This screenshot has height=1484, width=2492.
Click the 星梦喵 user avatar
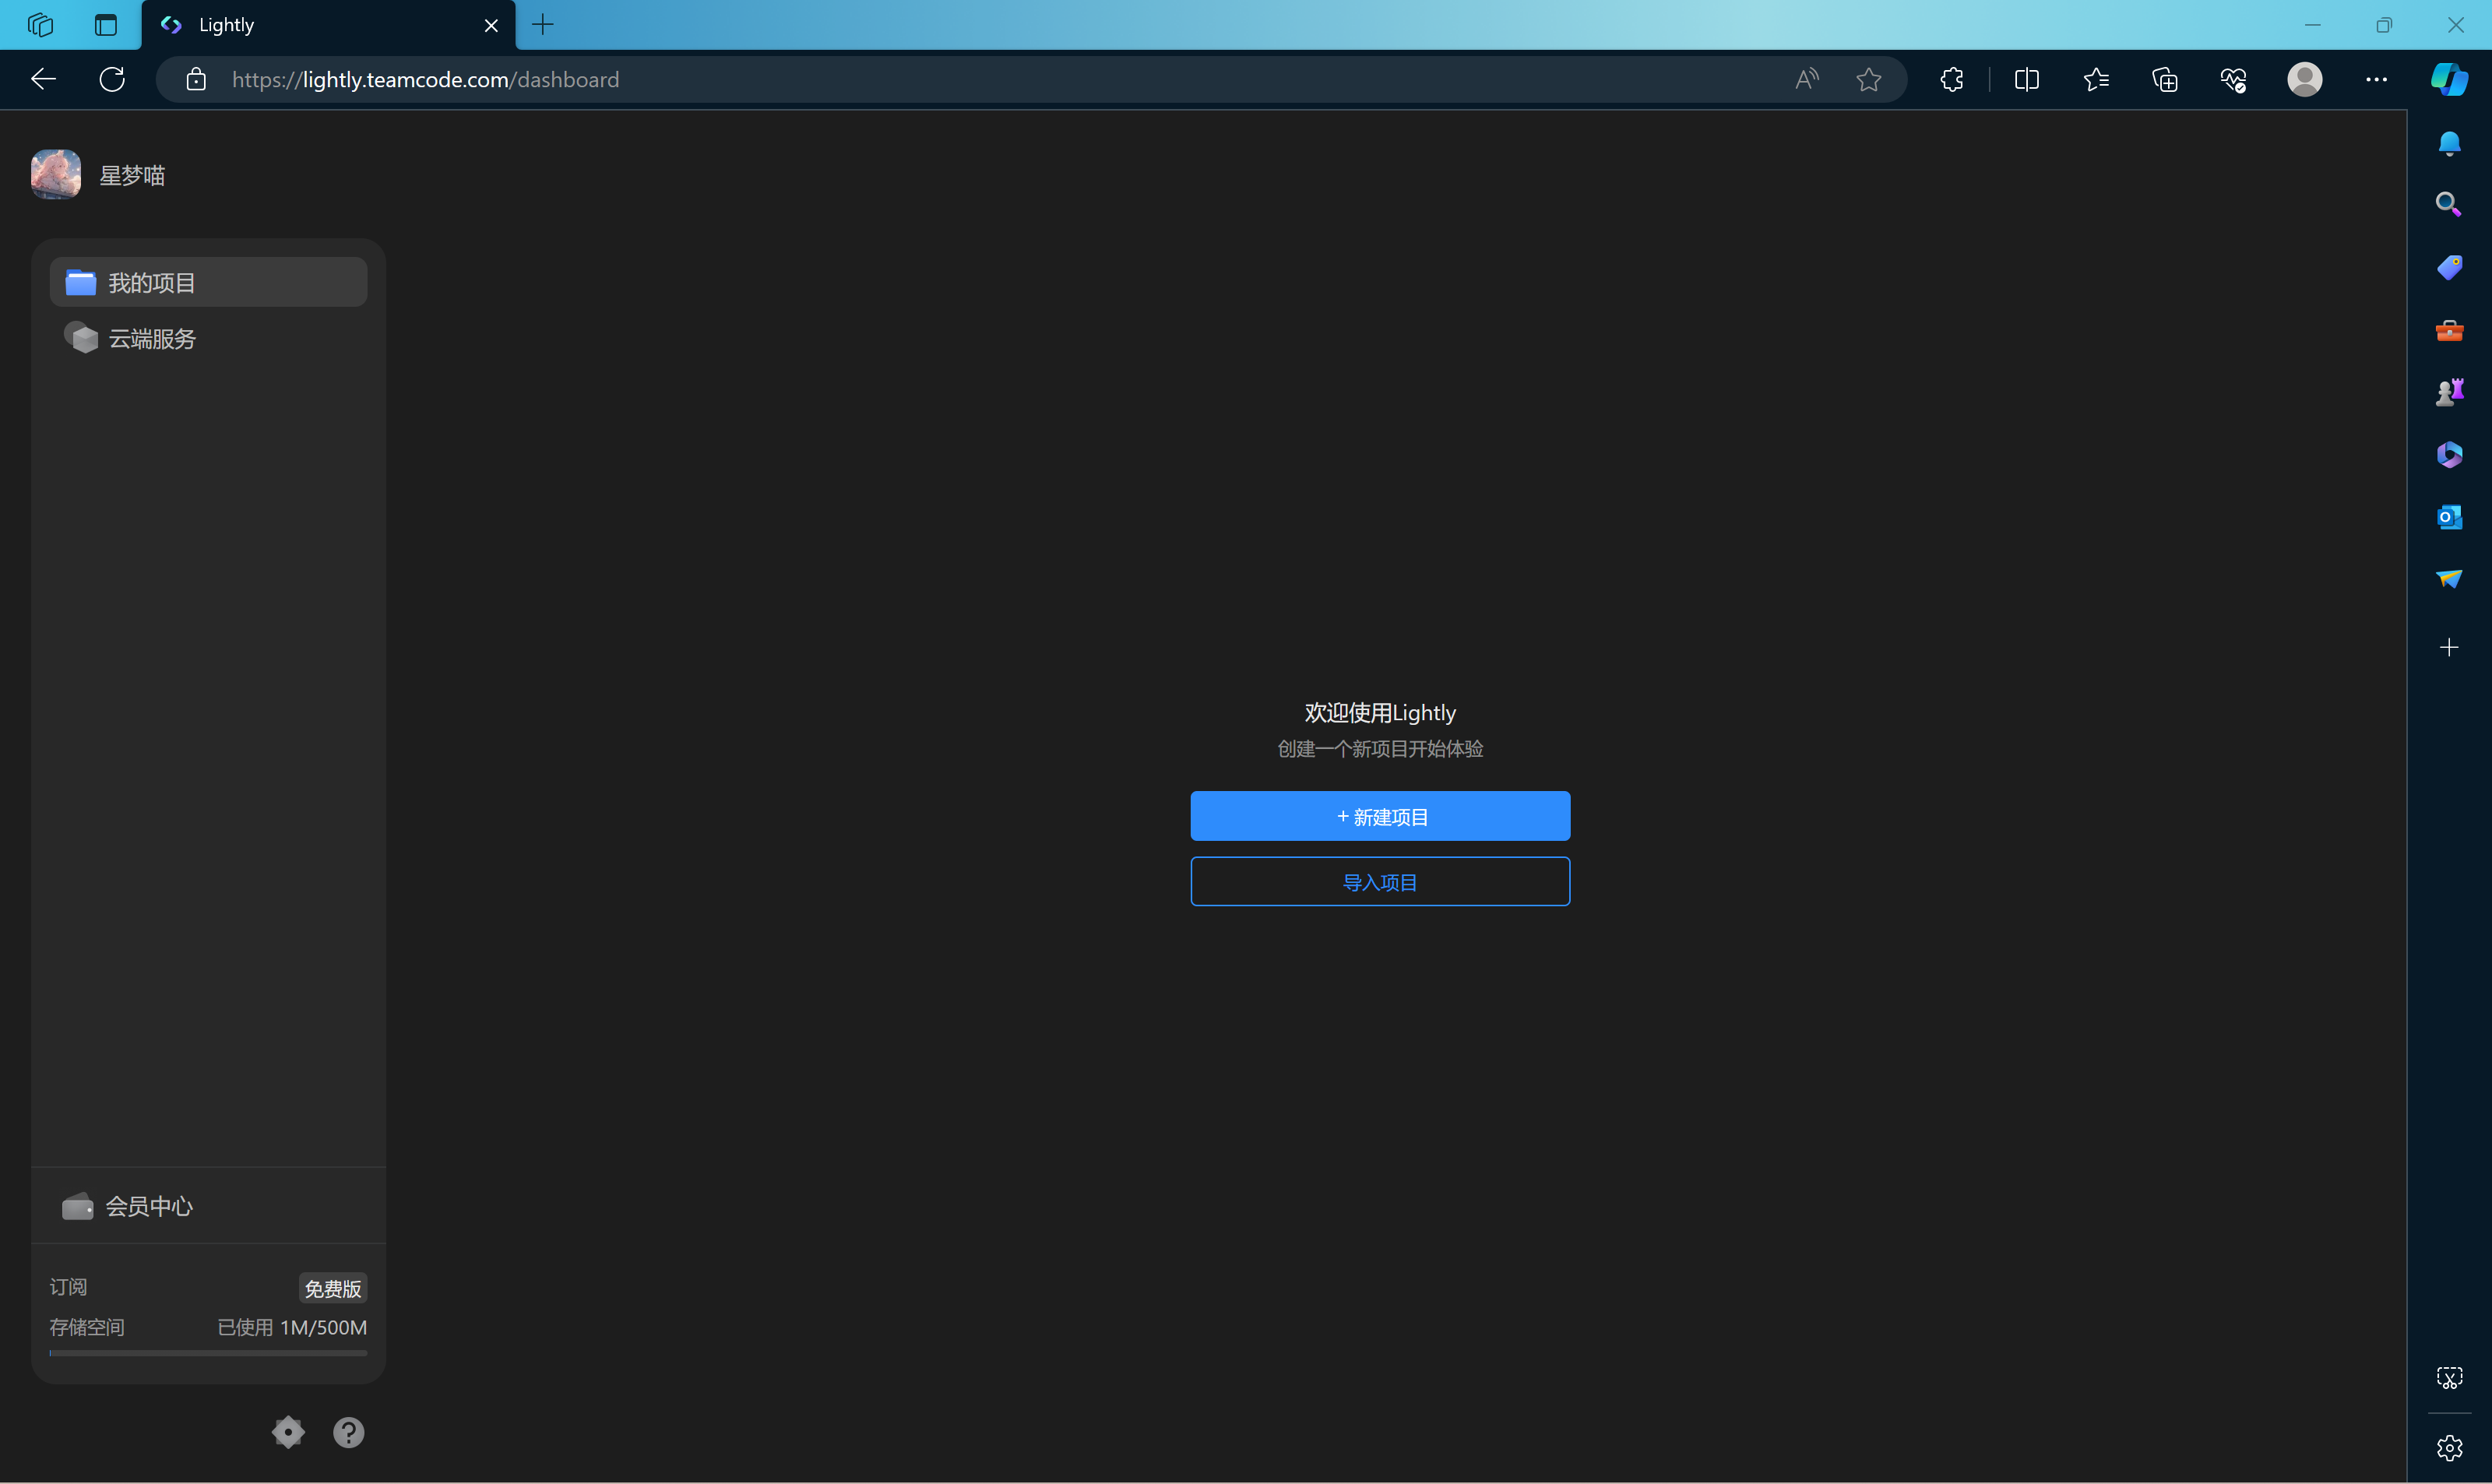pyautogui.click(x=56, y=175)
